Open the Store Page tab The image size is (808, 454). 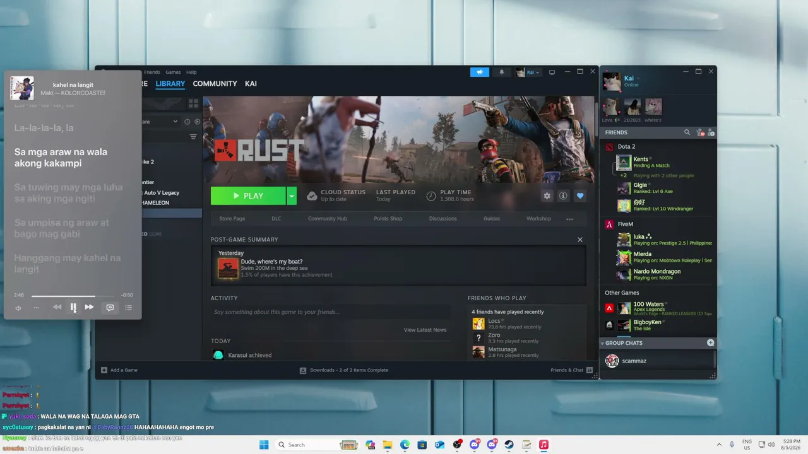coord(232,218)
